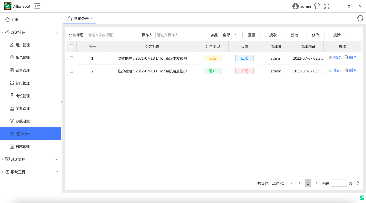Go to the previous page arrow
Image resolution: width=366 pixels, height=203 pixels.
coord(300,183)
